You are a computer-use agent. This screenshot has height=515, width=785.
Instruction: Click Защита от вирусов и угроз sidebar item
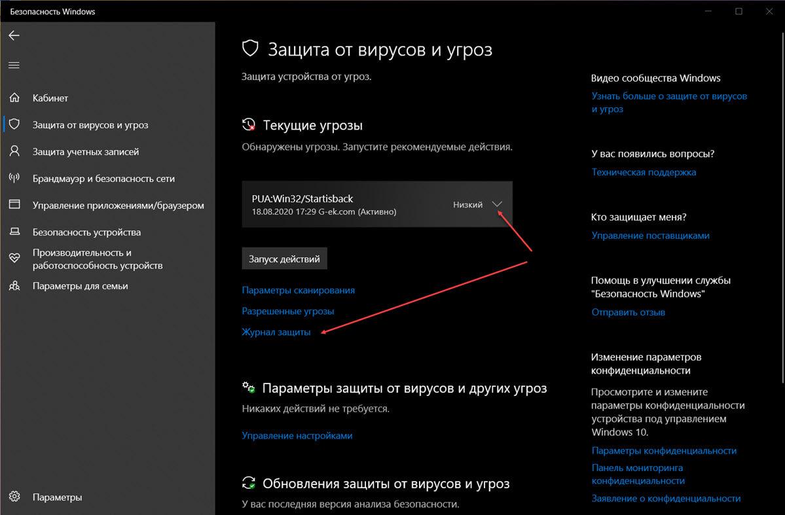(90, 125)
